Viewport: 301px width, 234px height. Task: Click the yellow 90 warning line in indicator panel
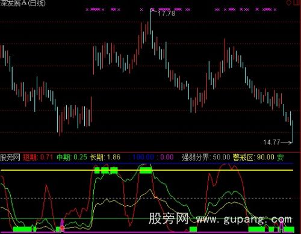pyautogui.click(x=147, y=170)
